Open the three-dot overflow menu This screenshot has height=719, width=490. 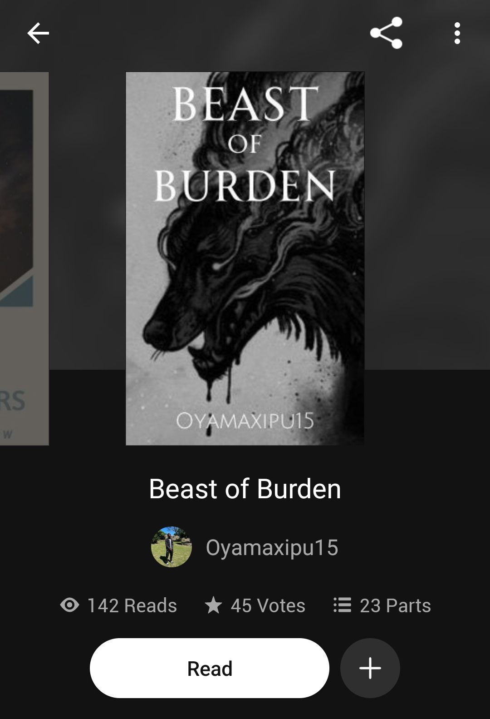tap(457, 33)
